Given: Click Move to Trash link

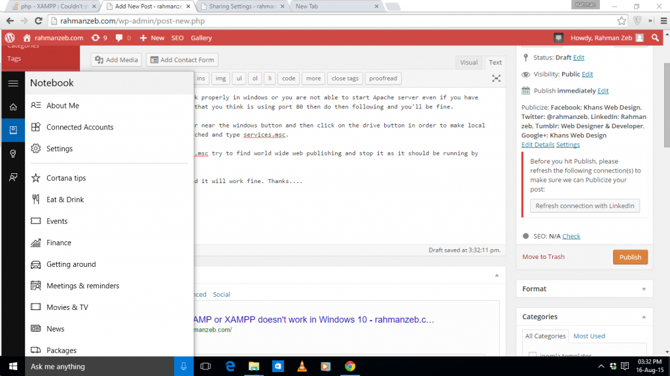Looking at the screenshot, I should (543, 256).
